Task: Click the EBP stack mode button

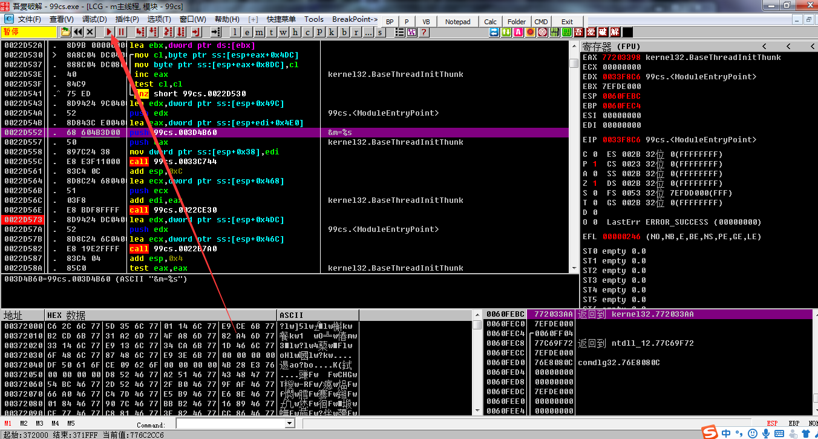Action: (x=794, y=423)
